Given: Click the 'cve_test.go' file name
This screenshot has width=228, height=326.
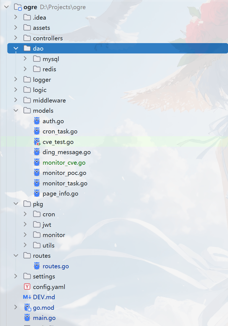Looking at the screenshot, I should pyautogui.click(x=58, y=142).
